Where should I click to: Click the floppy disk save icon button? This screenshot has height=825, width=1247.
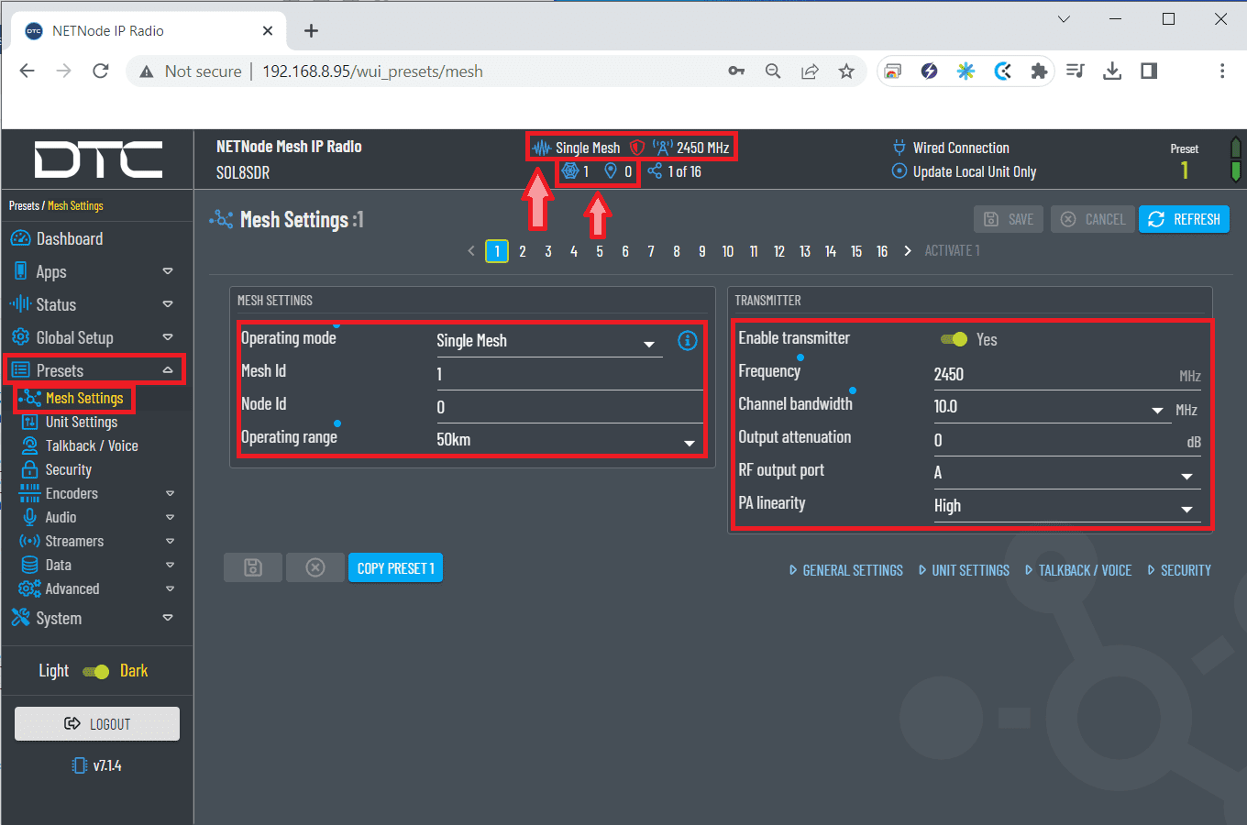pos(253,568)
